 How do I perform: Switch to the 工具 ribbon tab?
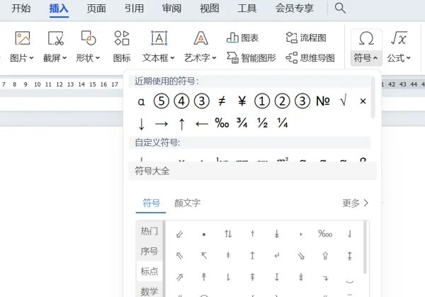pyautogui.click(x=247, y=9)
